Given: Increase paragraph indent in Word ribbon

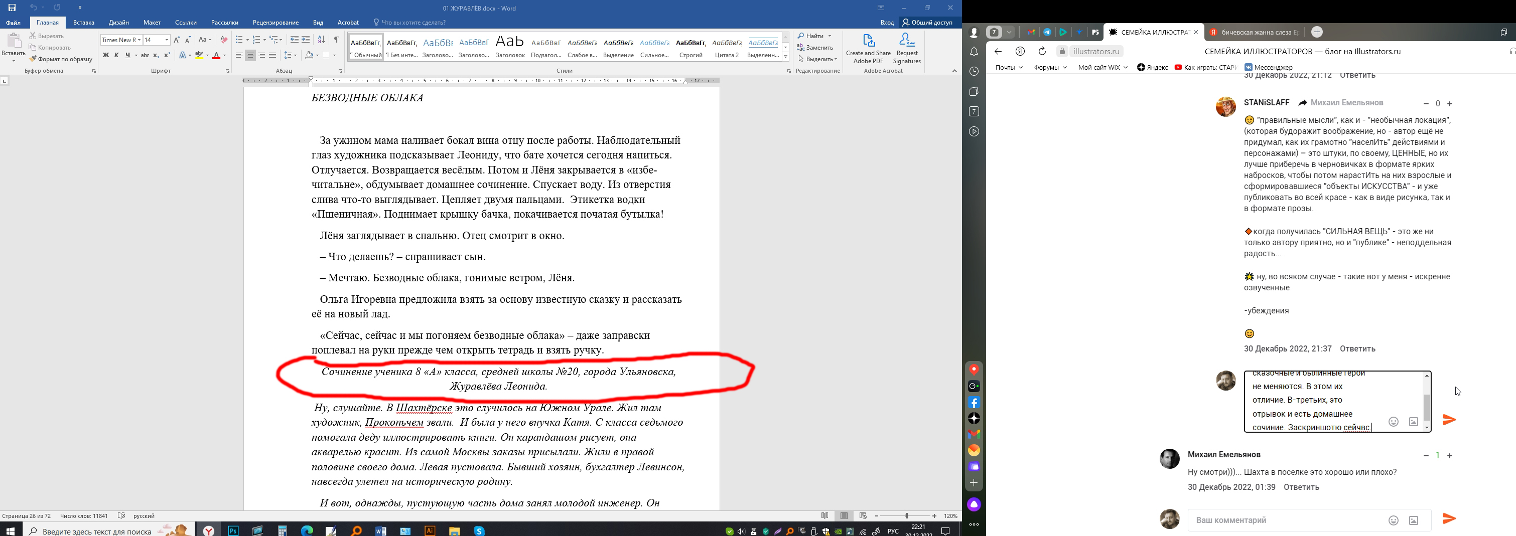Looking at the screenshot, I should tap(306, 40).
